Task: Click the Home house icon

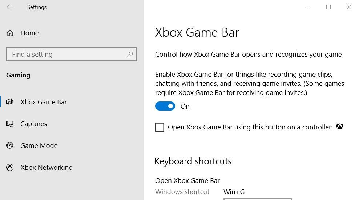Action: tap(10, 33)
